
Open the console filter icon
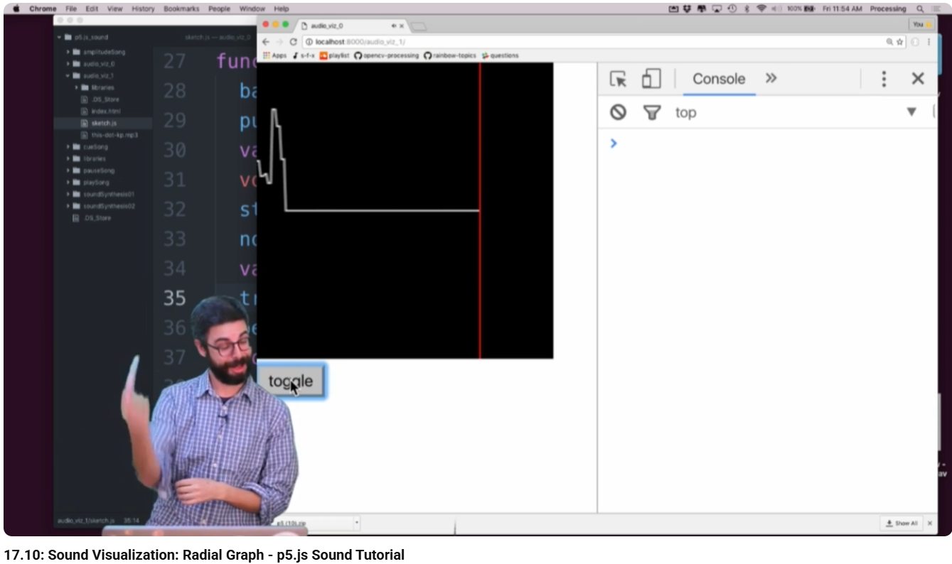coord(651,112)
